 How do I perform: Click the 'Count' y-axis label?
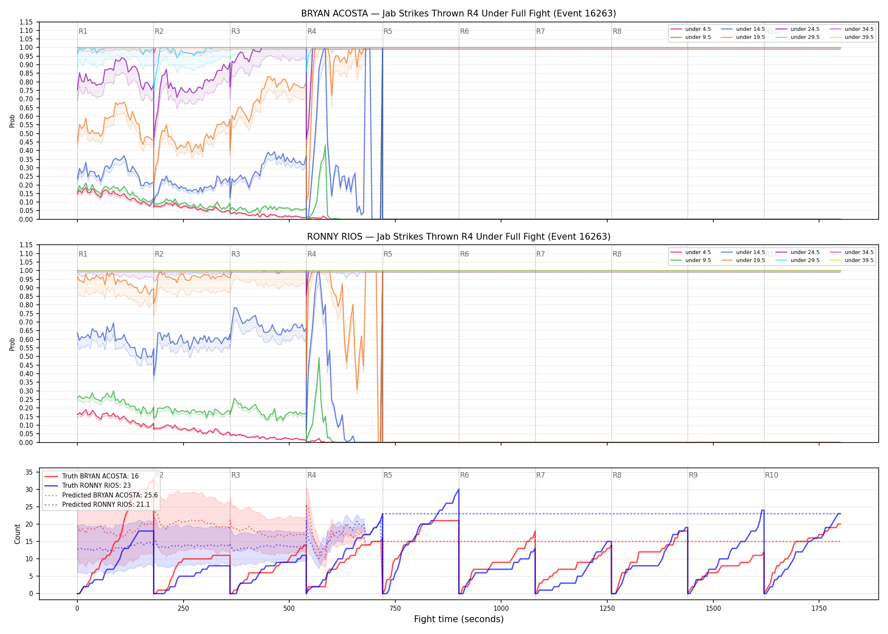[x=17, y=534]
